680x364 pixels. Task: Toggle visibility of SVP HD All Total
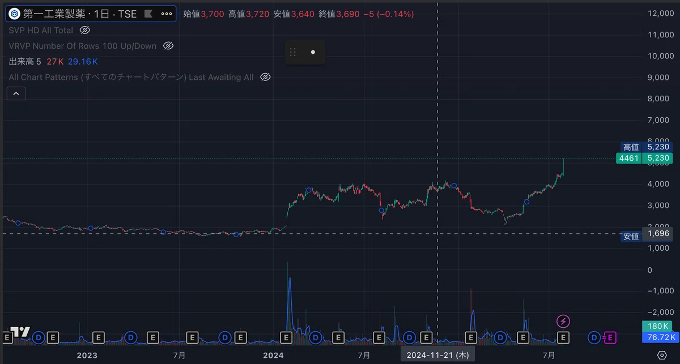(x=84, y=30)
